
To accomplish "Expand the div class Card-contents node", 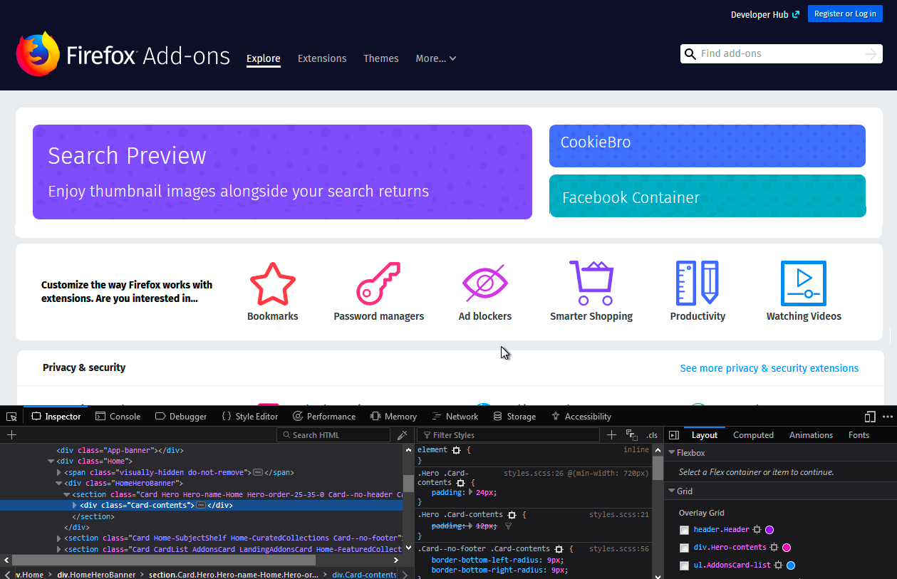I will click(x=75, y=505).
